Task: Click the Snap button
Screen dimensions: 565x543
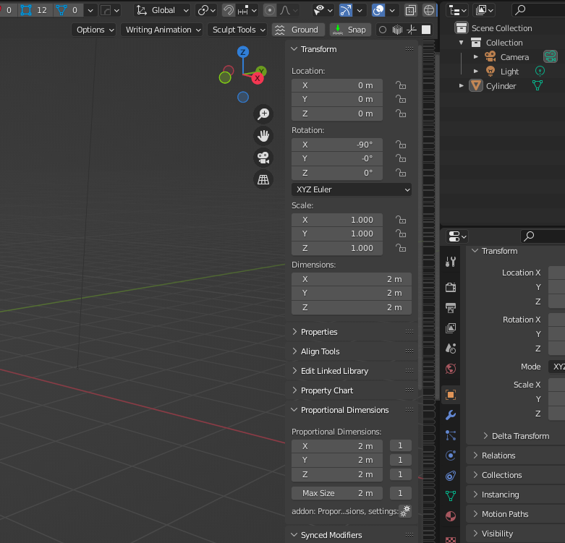Action: pos(350,30)
